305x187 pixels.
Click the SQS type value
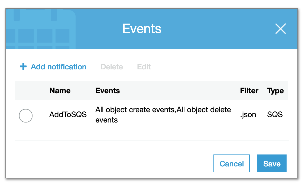coord(275,114)
